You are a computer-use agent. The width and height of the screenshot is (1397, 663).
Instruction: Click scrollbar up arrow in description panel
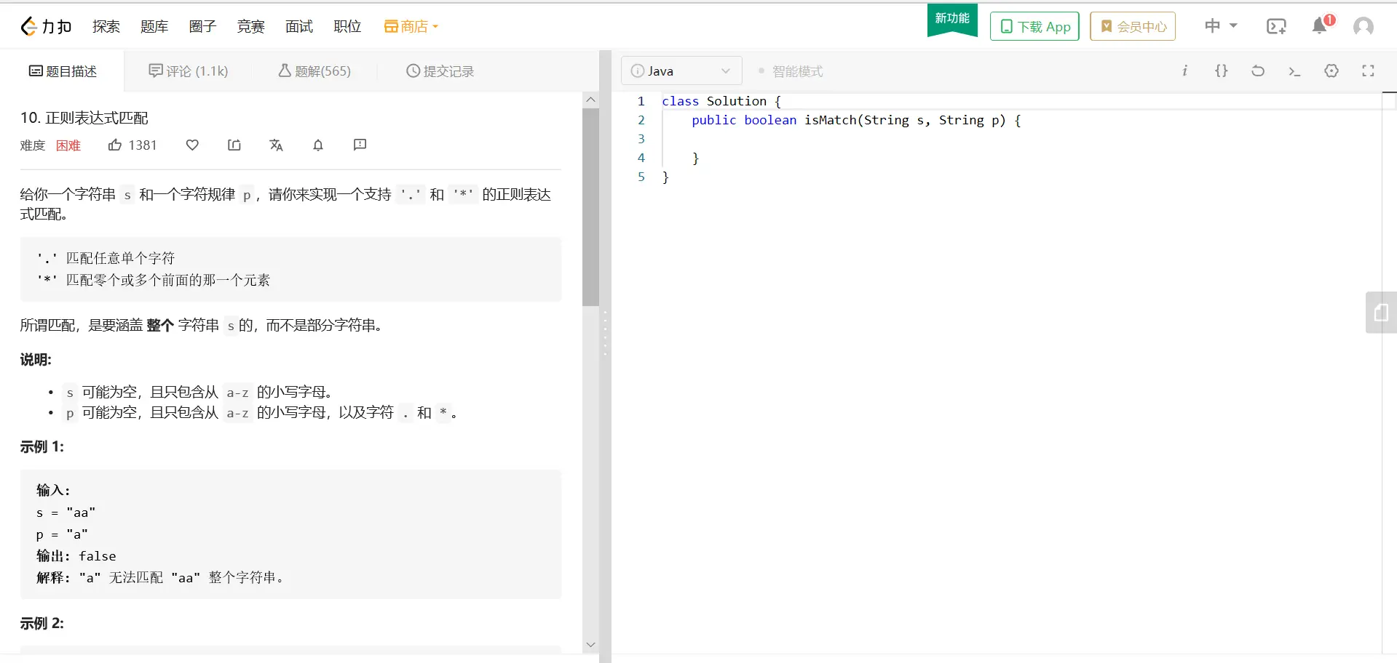pyautogui.click(x=590, y=100)
